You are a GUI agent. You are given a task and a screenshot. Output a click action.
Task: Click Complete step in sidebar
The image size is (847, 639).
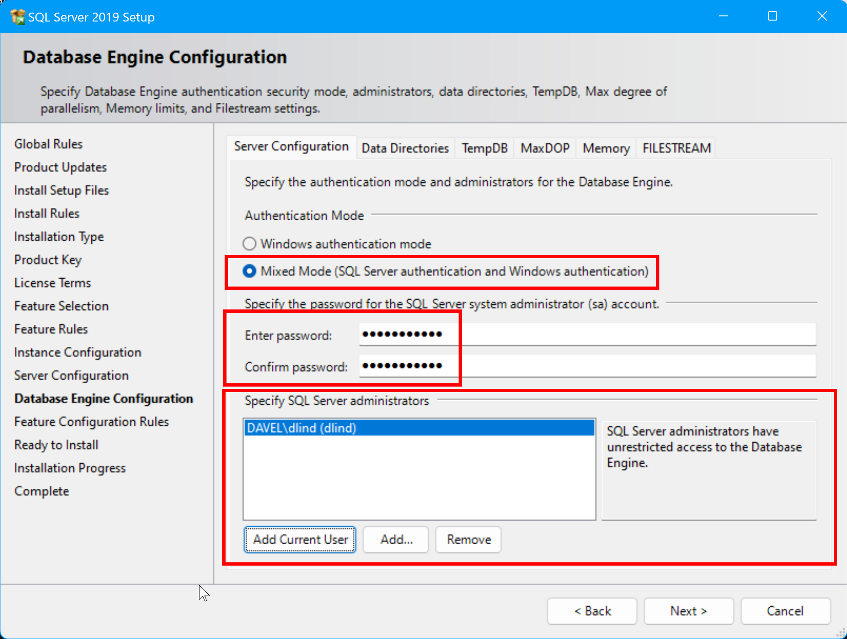coord(42,491)
